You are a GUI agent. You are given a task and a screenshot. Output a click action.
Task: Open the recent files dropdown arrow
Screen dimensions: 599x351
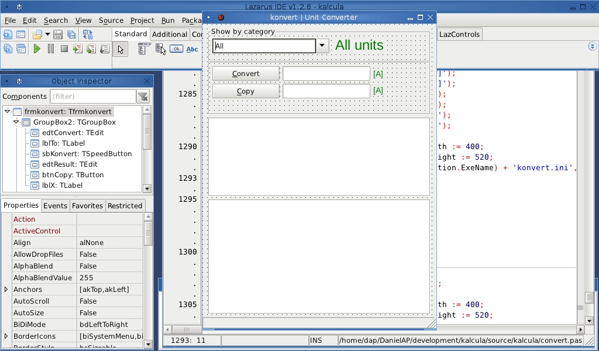coord(47,35)
